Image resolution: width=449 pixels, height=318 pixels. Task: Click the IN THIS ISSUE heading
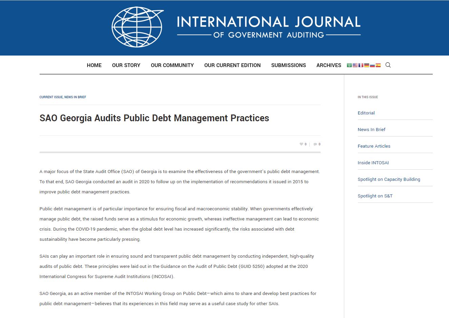click(368, 97)
